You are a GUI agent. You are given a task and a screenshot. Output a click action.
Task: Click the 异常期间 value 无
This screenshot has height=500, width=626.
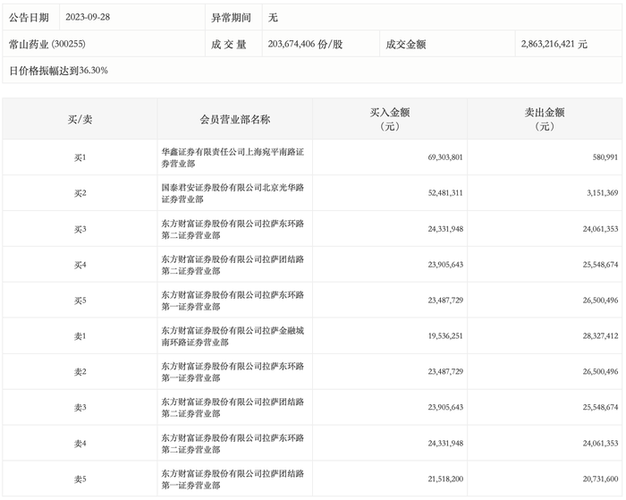(x=273, y=17)
